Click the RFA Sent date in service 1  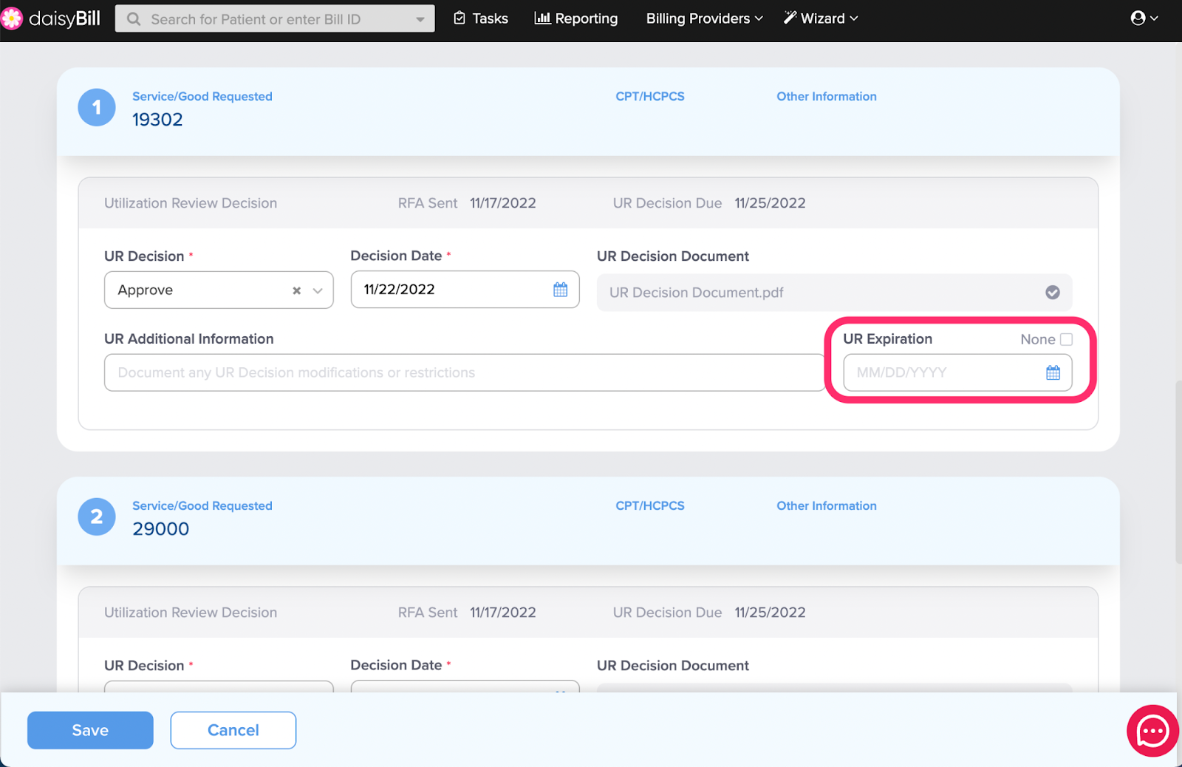point(503,203)
